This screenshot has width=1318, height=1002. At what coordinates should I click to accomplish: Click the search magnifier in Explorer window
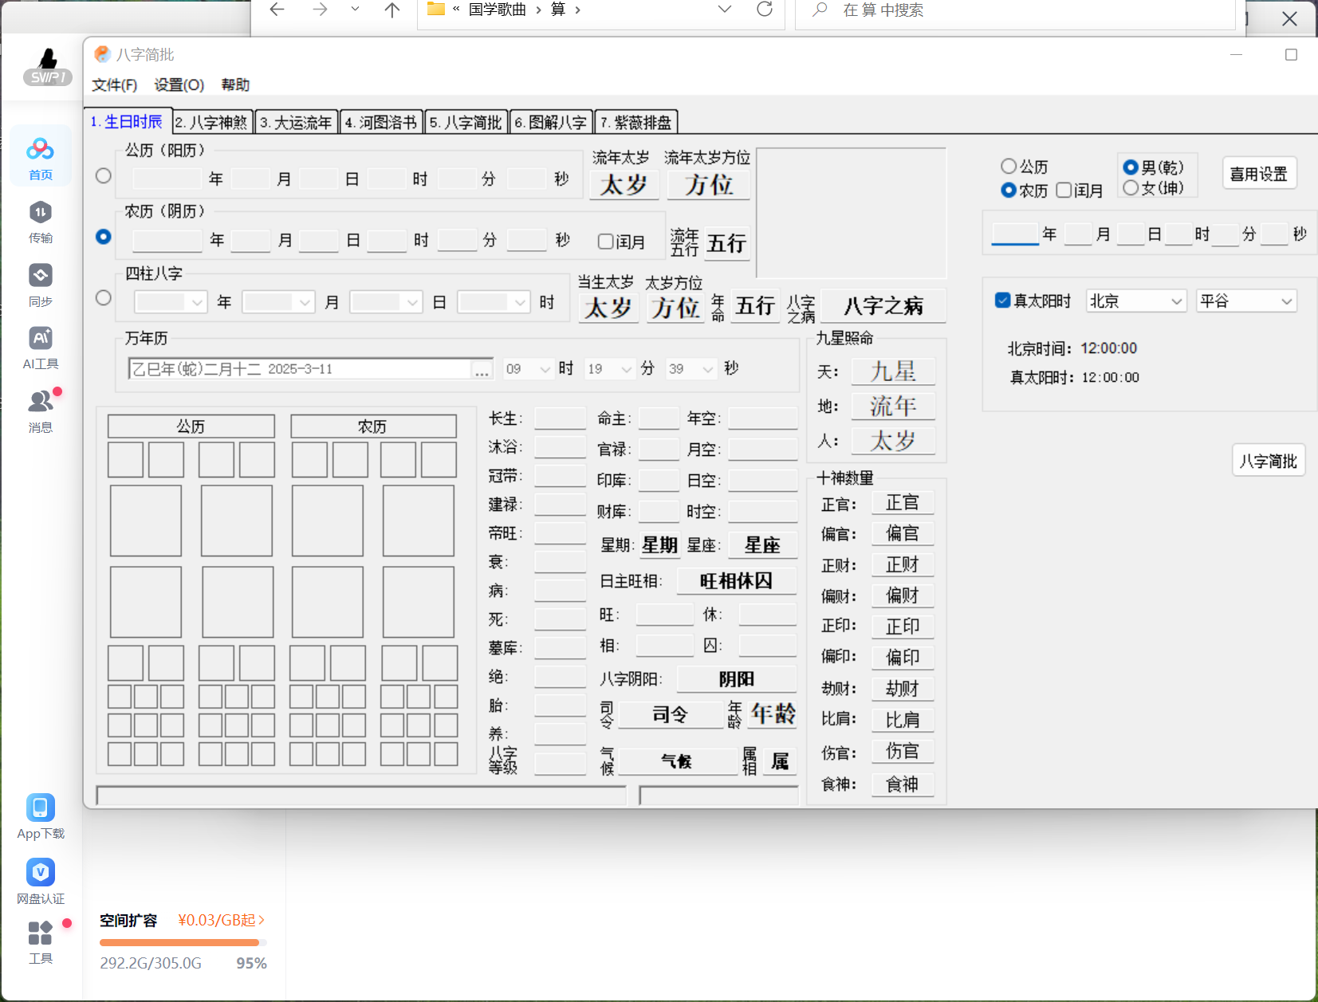coord(820,10)
